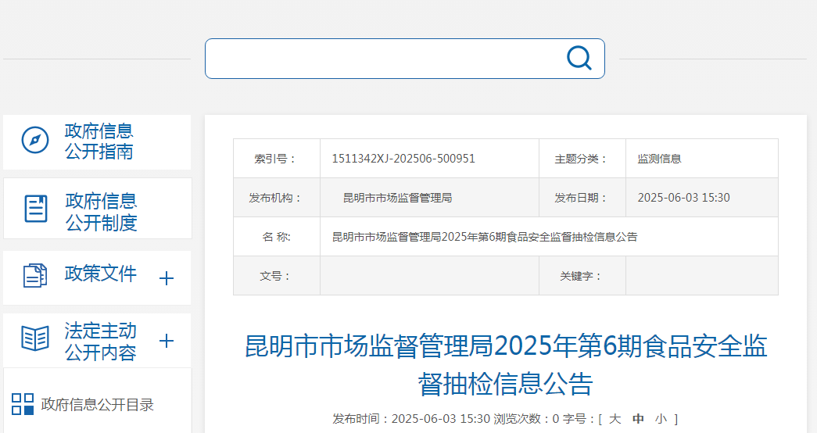Set font size to 中
This screenshot has width=817, height=433.
pos(638,419)
